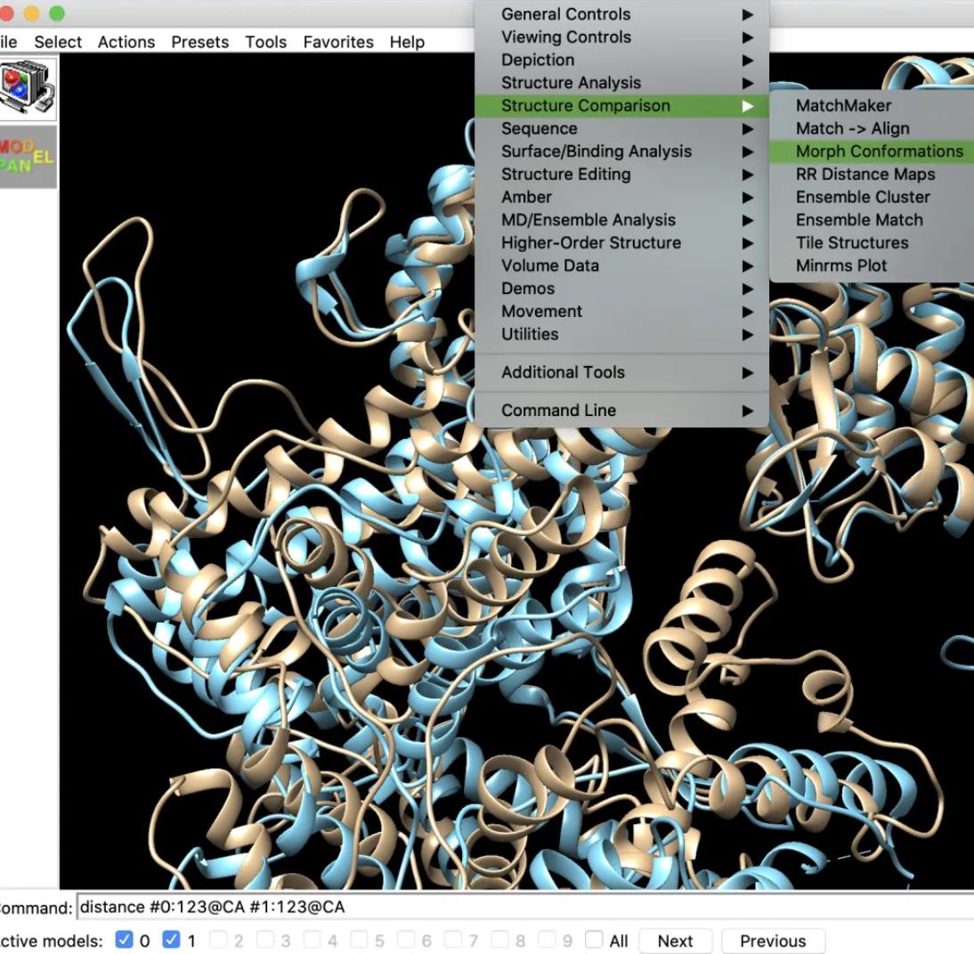Uncheck active model 1 checkbox

(x=172, y=941)
